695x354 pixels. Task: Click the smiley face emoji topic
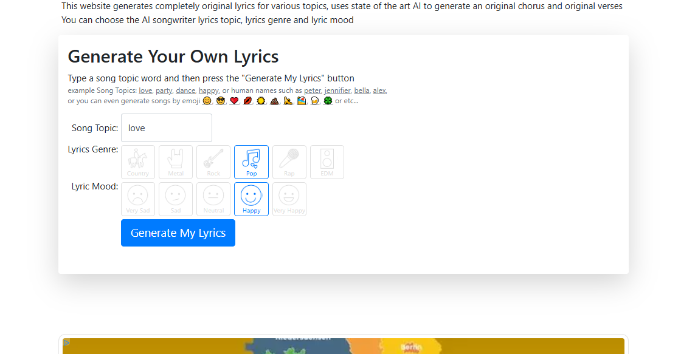click(x=207, y=100)
